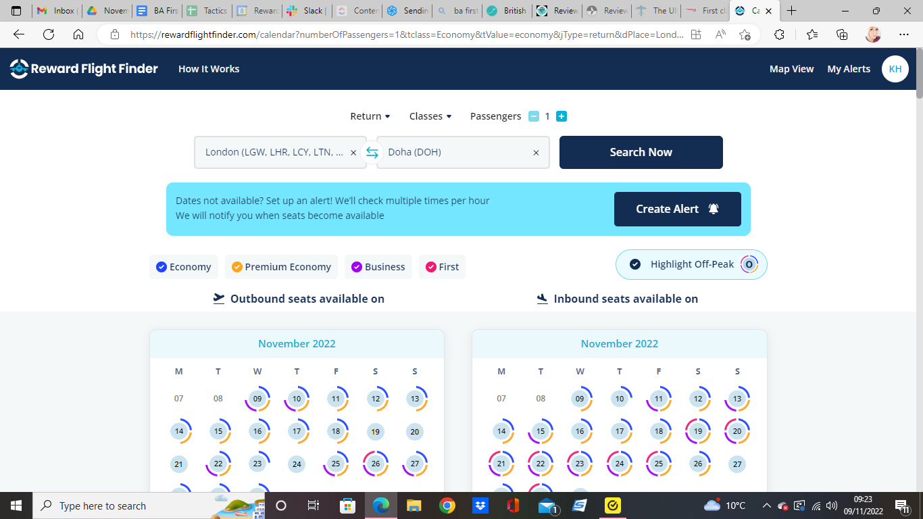Viewport: 923px width, 519px height.
Task: Open the How It Works menu
Action: [209, 69]
